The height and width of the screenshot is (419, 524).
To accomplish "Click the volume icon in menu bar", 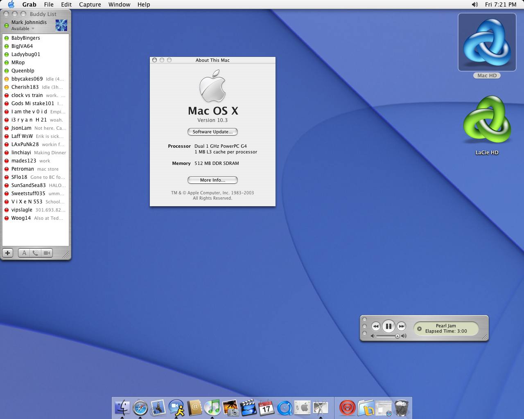I will (474, 5).
